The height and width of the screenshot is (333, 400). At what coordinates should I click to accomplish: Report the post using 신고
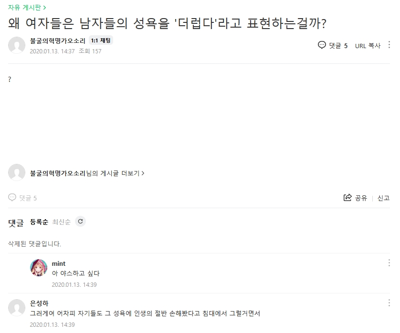point(383,198)
